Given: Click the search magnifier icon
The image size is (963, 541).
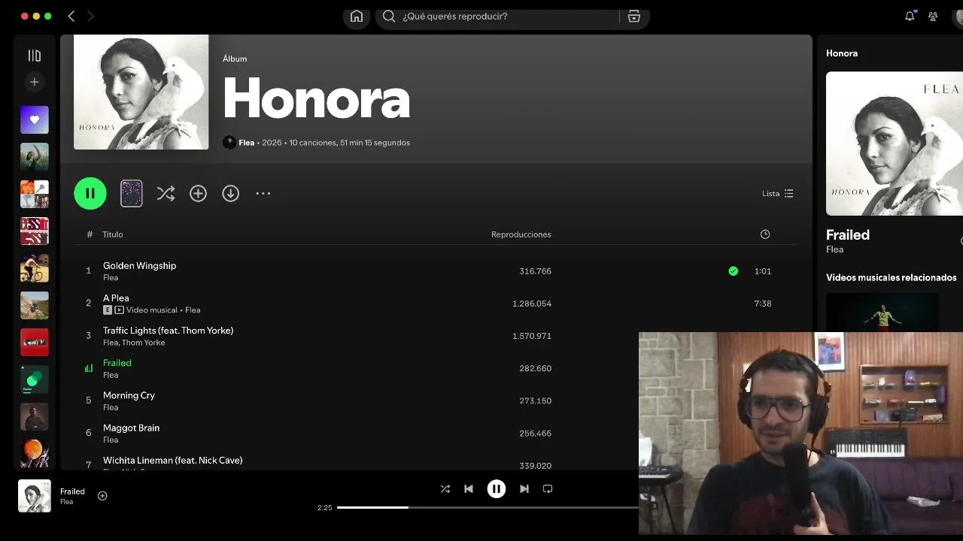Looking at the screenshot, I should pyautogui.click(x=389, y=16).
